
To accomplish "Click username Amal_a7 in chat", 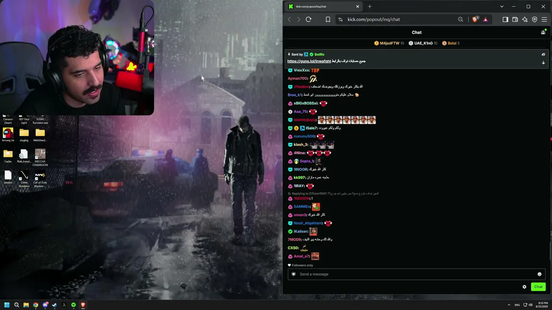I will pyautogui.click(x=301, y=256).
